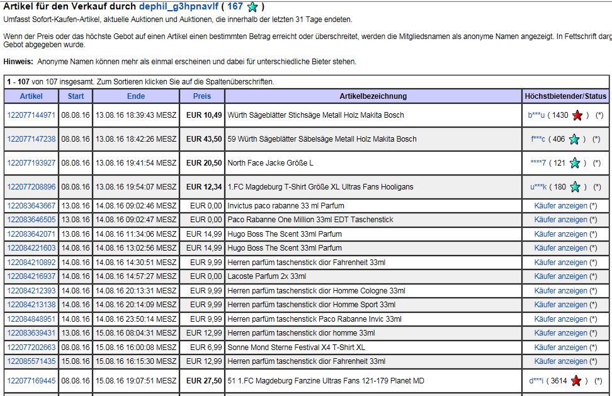Open article number 122084210892

coord(31,262)
